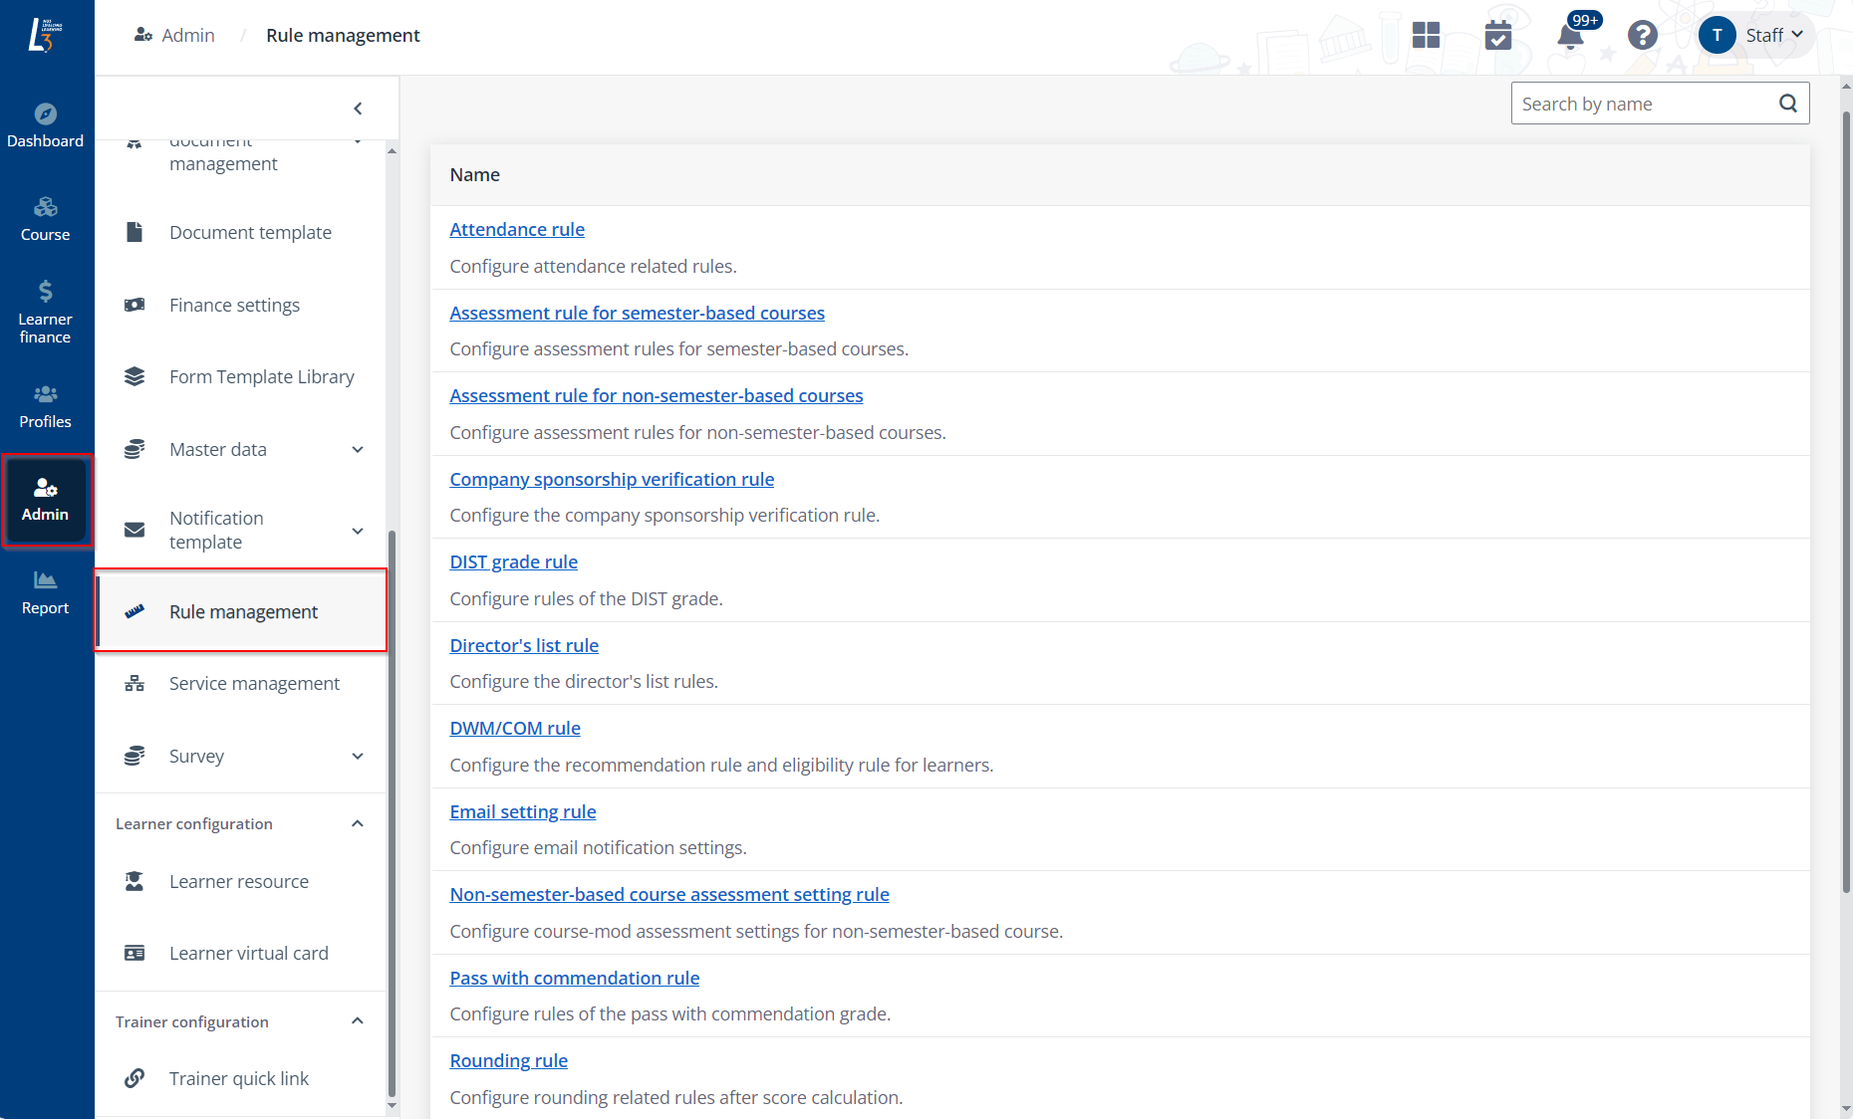Select Service management menu item
The image size is (1853, 1119).
tap(254, 684)
